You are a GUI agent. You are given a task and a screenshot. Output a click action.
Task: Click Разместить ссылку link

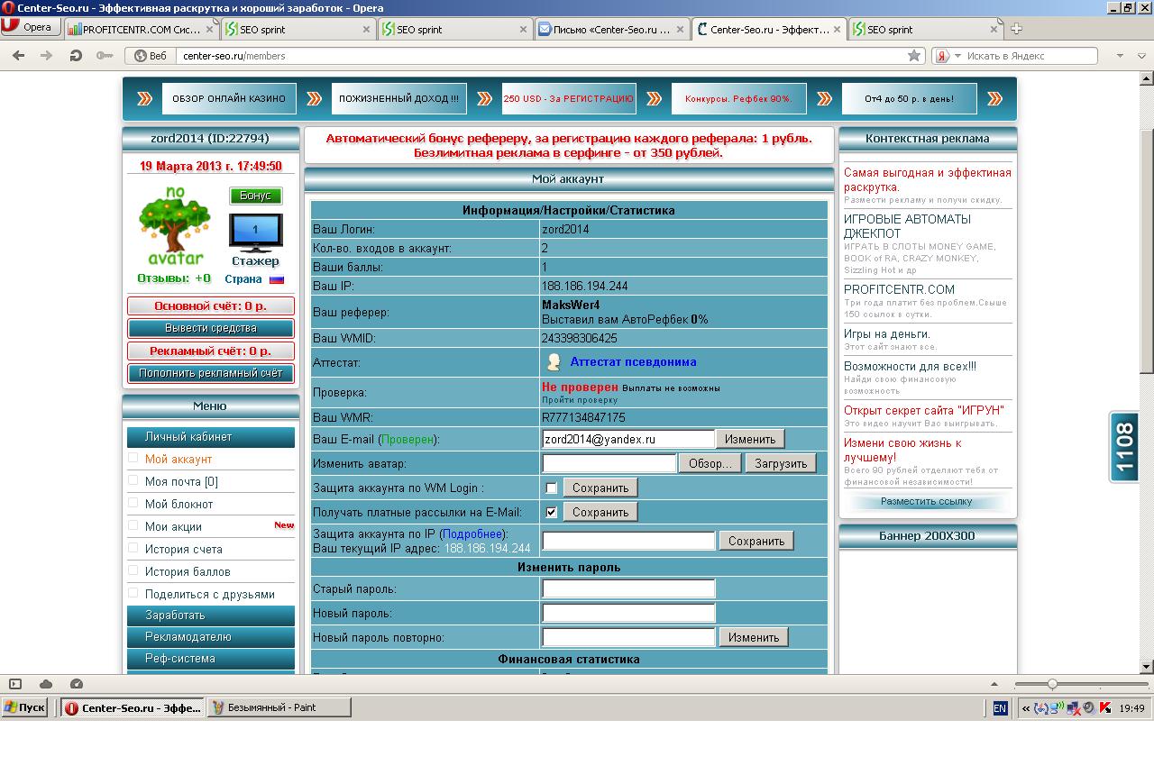pos(927,501)
